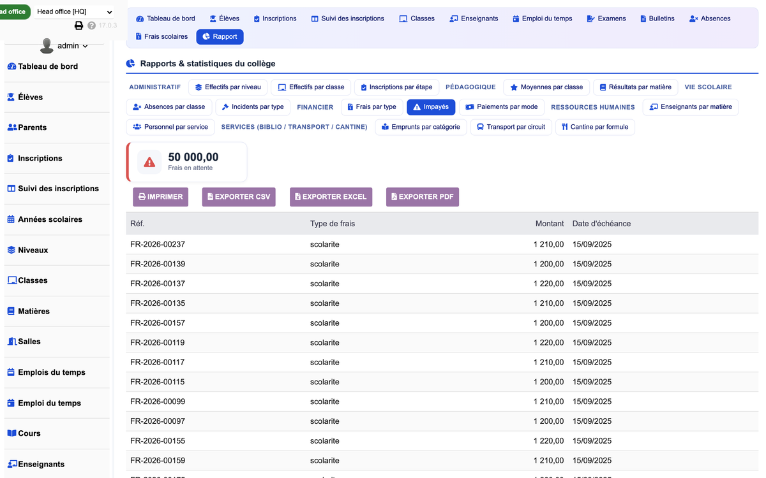This screenshot has width=766, height=478.
Task: Open the Examens top tab
Action: tap(606, 18)
